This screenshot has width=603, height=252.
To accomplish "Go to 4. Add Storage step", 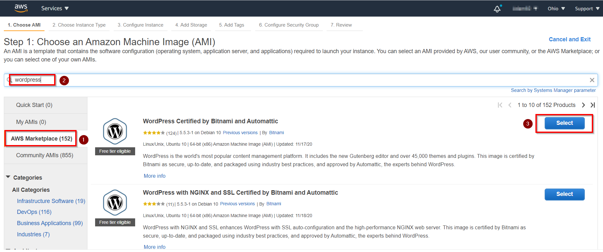I will 191,25.
